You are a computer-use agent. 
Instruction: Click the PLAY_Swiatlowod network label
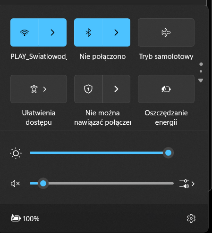point(39,56)
